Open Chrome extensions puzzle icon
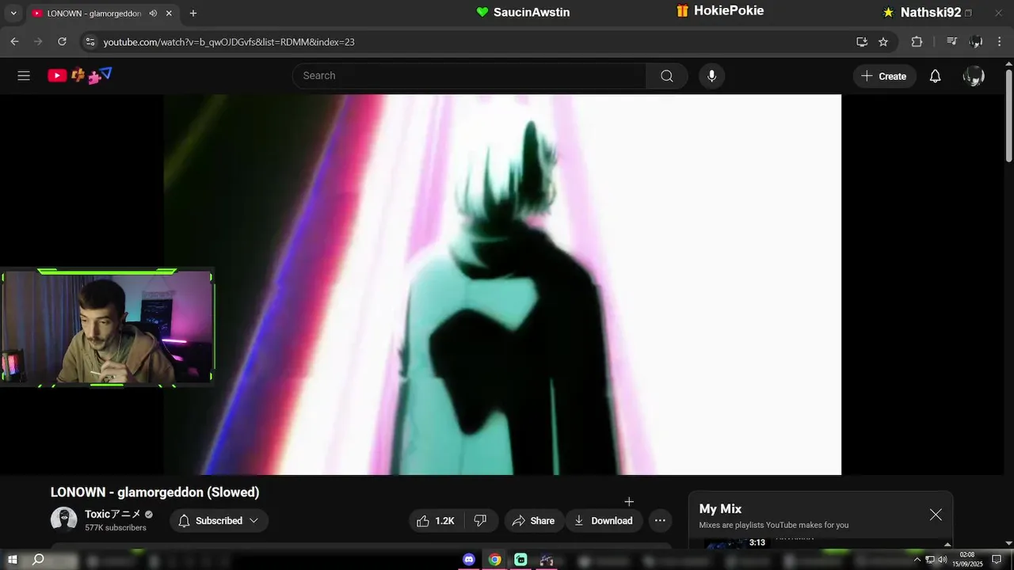The width and height of the screenshot is (1014, 570). [x=917, y=42]
